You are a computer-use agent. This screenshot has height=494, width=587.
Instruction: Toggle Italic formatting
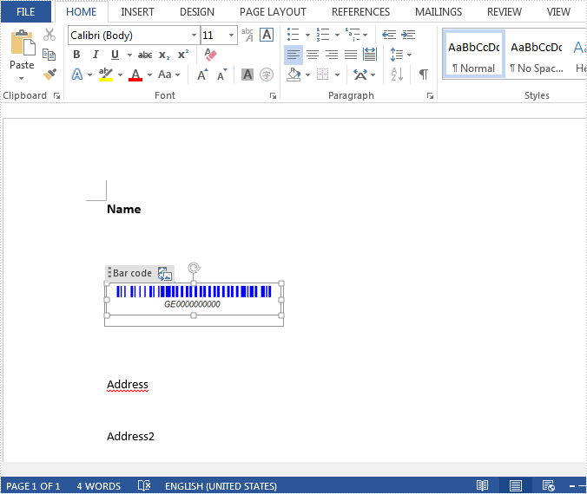click(x=96, y=55)
